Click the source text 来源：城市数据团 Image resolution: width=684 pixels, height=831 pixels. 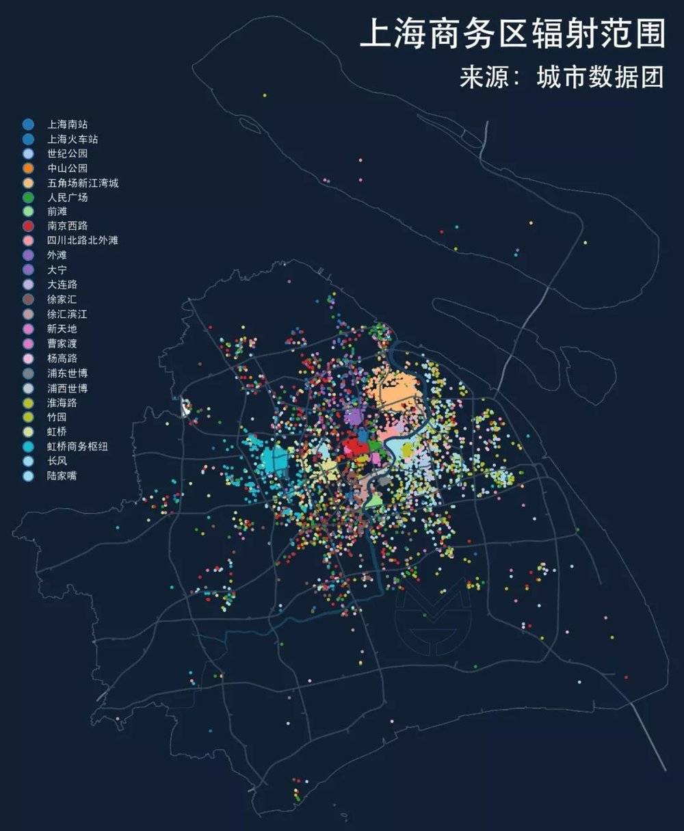pos(562,77)
